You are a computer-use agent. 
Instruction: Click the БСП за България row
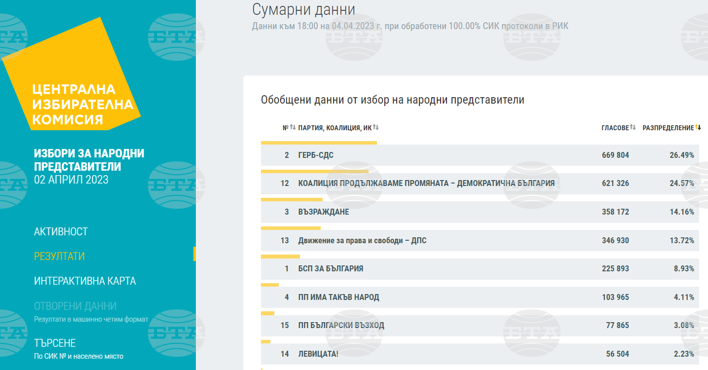(x=331, y=268)
